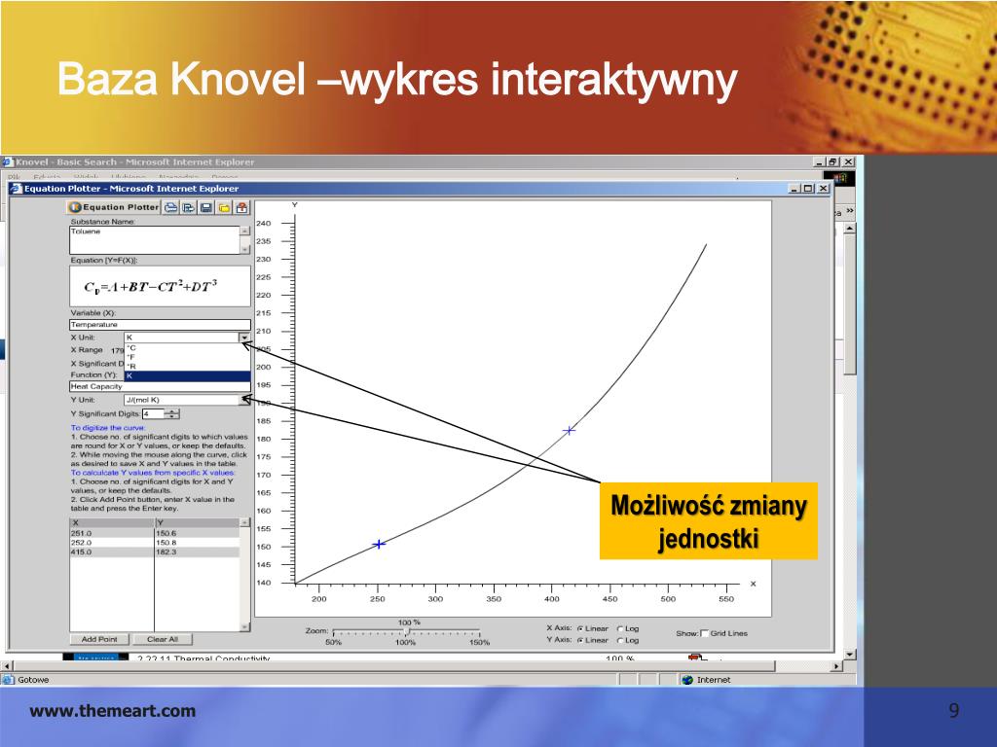Select Linear for the Y Axis

coord(580,640)
